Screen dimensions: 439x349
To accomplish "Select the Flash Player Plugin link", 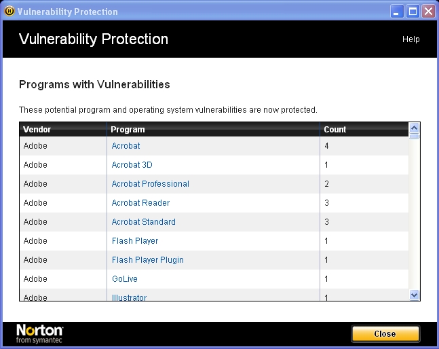I will [147, 260].
